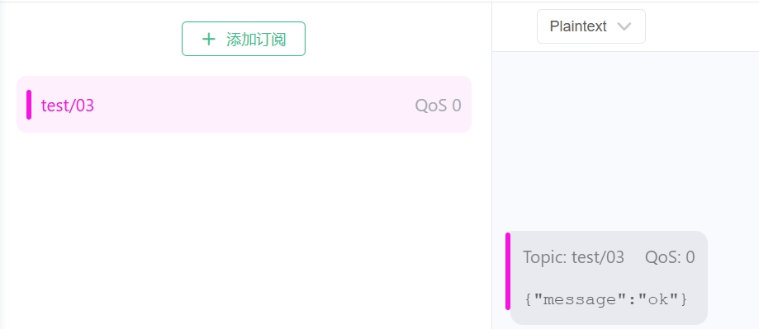Click the blank space left of the 添加订阅 button
This screenshot has width=759, height=329.
tap(91, 39)
